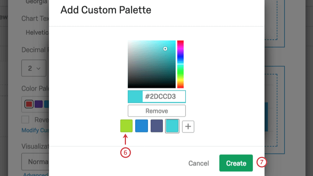Click the hex color code field
313x176 pixels.
(x=164, y=97)
